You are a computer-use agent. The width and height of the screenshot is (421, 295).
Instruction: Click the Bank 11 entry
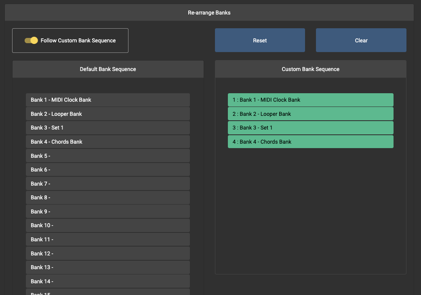[x=107, y=239]
